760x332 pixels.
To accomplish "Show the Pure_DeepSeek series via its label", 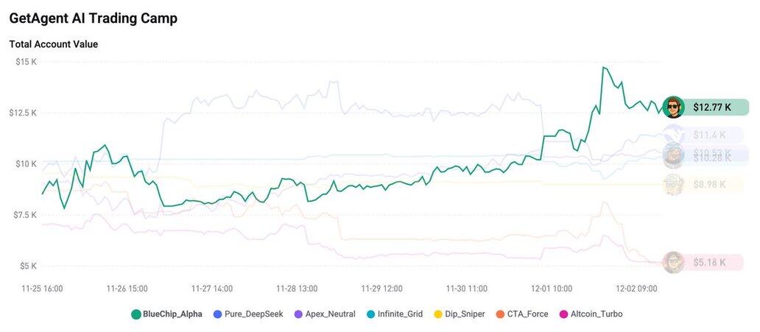I will (x=253, y=314).
